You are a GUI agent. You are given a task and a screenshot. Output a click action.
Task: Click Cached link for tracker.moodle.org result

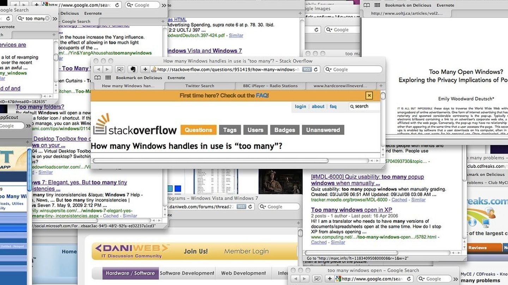(x=399, y=199)
